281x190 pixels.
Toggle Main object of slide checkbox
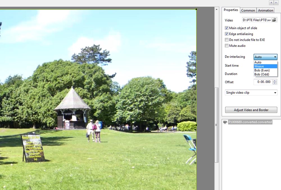(x=226, y=28)
